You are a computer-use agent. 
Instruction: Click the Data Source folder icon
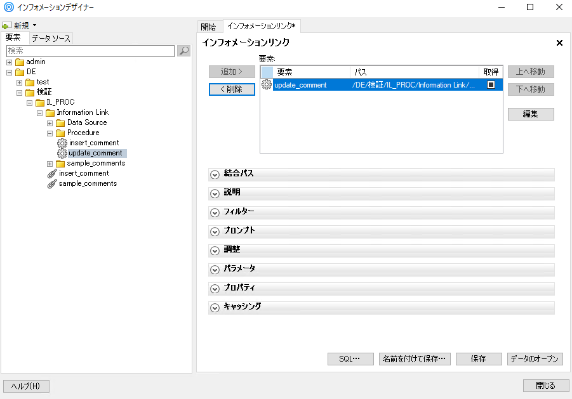tap(60, 123)
